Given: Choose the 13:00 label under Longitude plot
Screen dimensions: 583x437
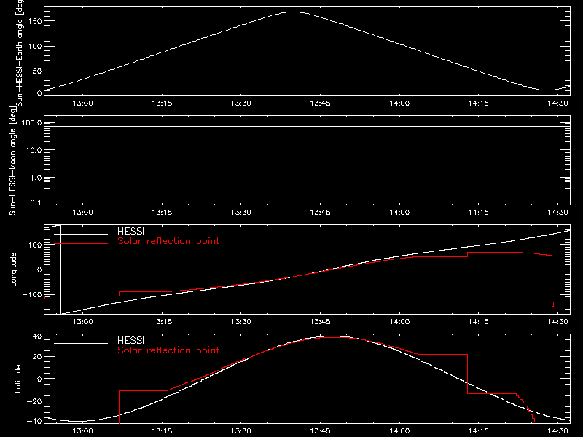Looking at the screenshot, I should (x=82, y=322).
